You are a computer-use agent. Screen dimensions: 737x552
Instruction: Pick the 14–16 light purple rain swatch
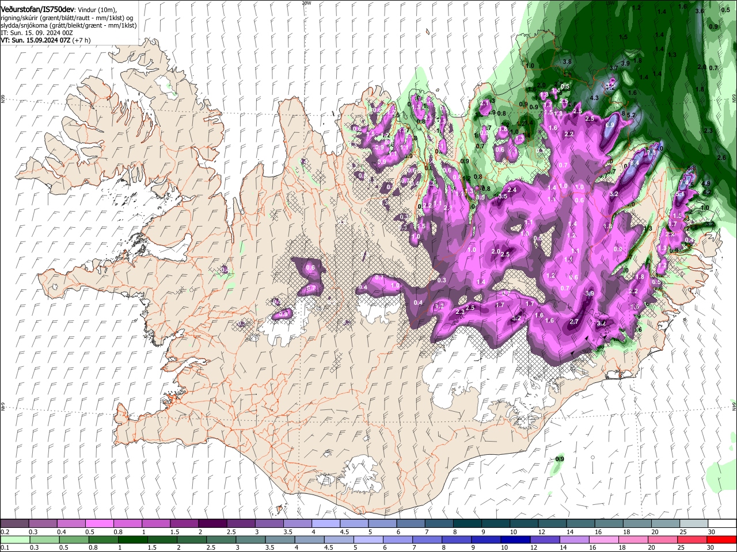[x=573, y=540]
